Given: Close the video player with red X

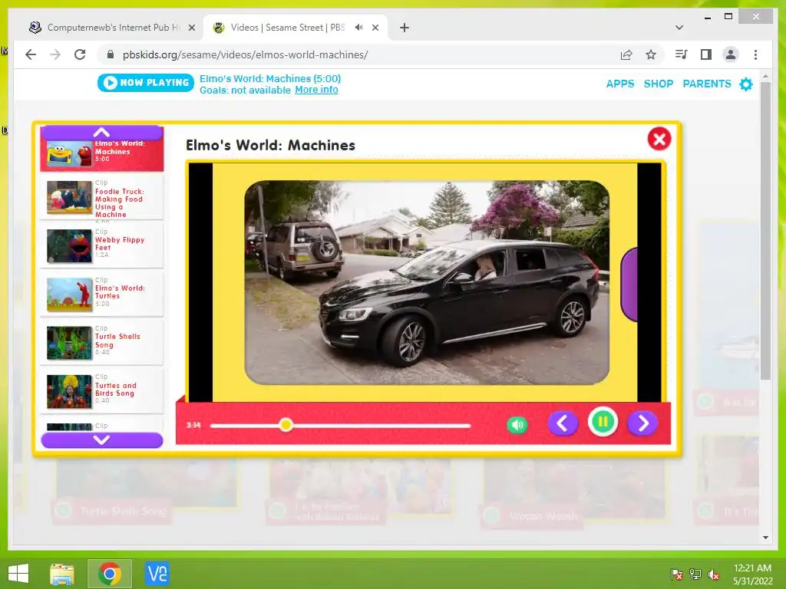Looking at the screenshot, I should click(x=659, y=139).
